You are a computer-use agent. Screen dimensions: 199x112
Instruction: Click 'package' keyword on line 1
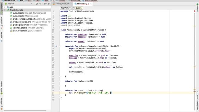[x=64, y=11]
